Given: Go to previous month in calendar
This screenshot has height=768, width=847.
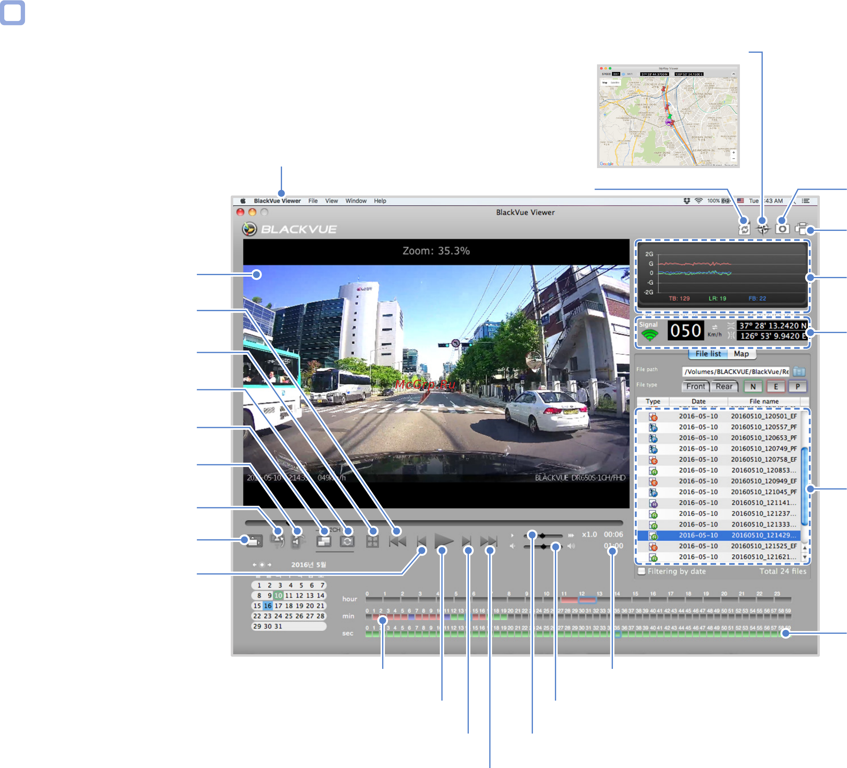Looking at the screenshot, I should click(254, 565).
